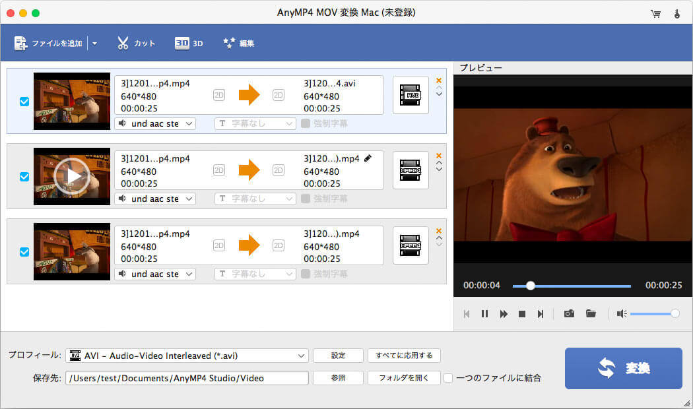Toggle forced subtitles checkbox on third file
693x409 pixels.
tap(306, 273)
